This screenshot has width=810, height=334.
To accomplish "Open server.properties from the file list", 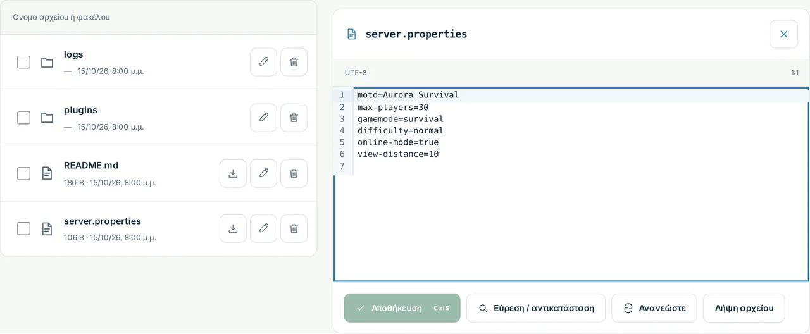I will point(103,221).
